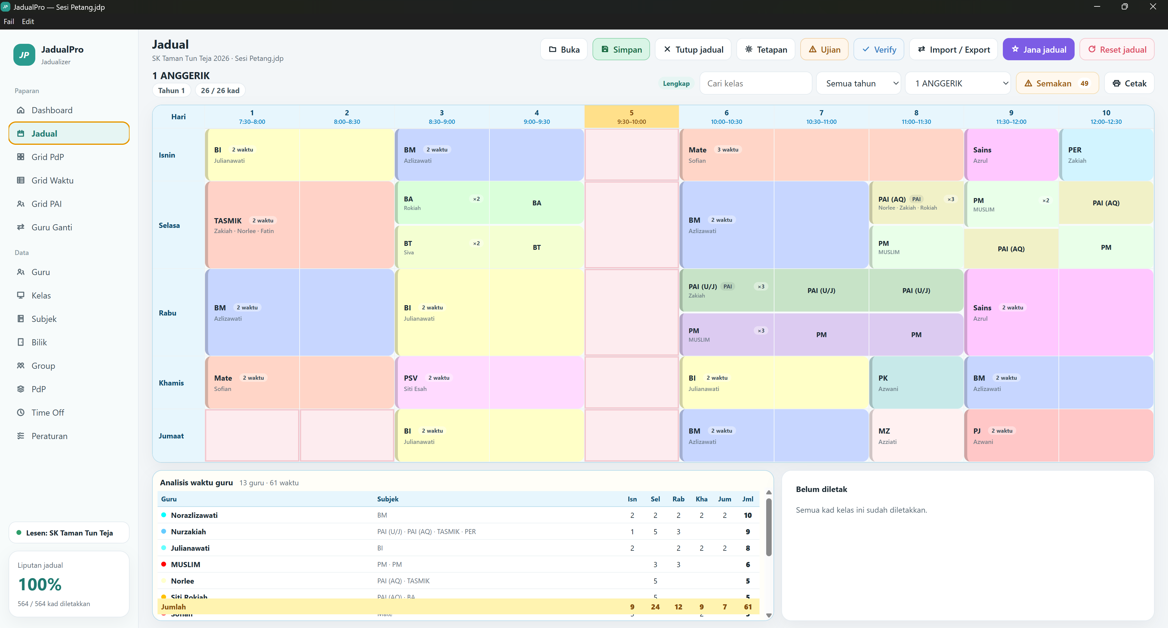Image resolution: width=1168 pixels, height=628 pixels.
Task: Select the Grid PAI icon
Action: coord(20,204)
